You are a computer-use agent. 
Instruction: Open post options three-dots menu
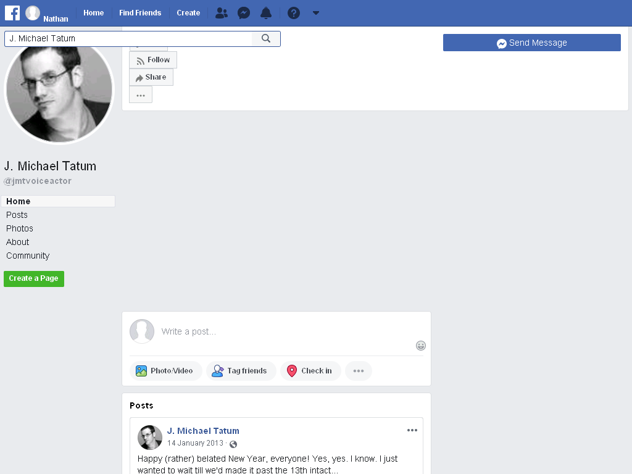click(412, 430)
